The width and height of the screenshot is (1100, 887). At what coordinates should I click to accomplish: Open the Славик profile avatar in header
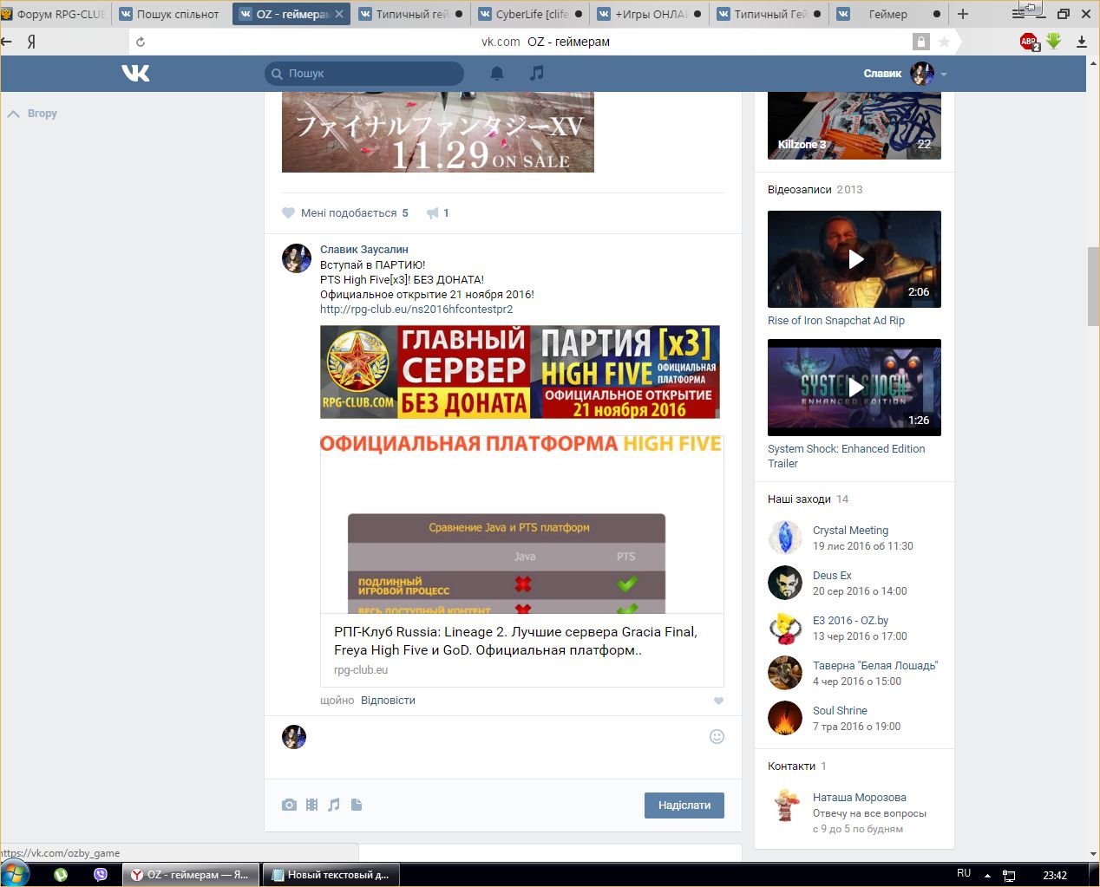[922, 74]
